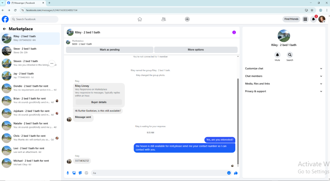Open the browser tab search dropdown
The height and width of the screenshot is (181, 330).
tap(2, 3)
